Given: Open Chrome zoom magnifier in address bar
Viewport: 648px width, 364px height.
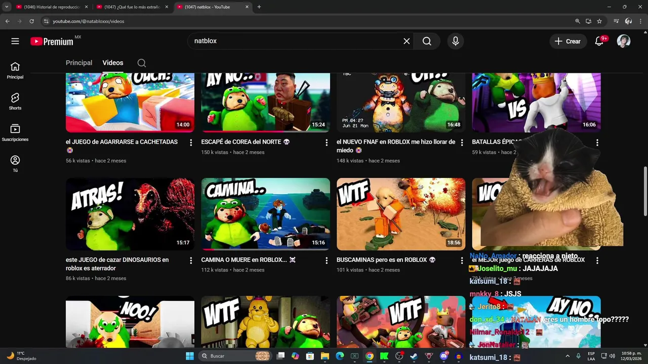Looking at the screenshot, I should pyautogui.click(x=578, y=21).
